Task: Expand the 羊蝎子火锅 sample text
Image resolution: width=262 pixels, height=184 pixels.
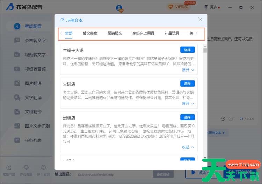Action: [188, 70]
